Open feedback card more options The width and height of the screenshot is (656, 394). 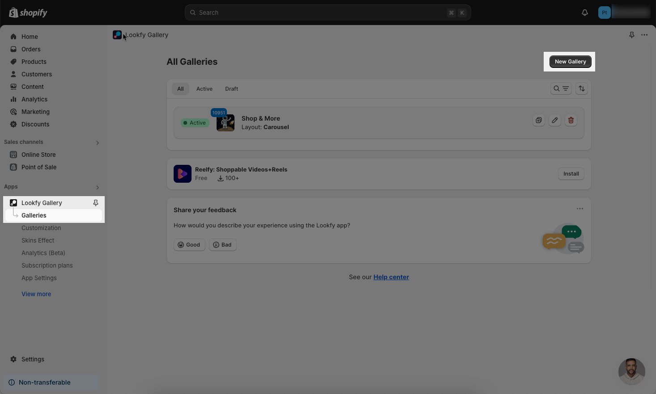tap(580, 209)
